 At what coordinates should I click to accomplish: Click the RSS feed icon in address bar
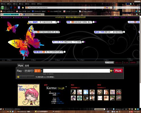pos(105,8)
